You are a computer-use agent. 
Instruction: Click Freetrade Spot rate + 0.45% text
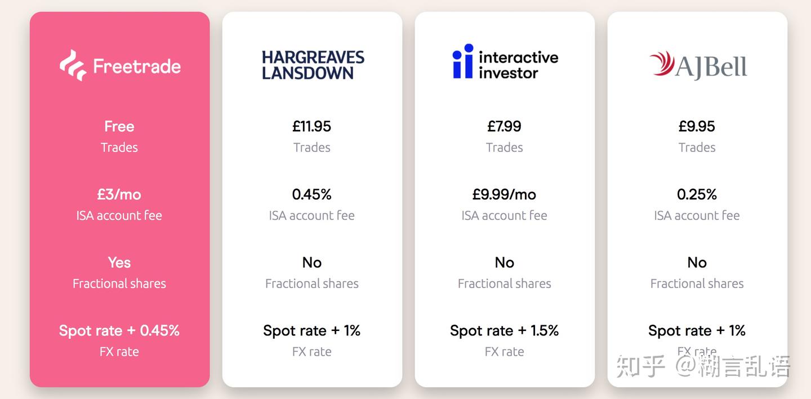pos(119,331)
